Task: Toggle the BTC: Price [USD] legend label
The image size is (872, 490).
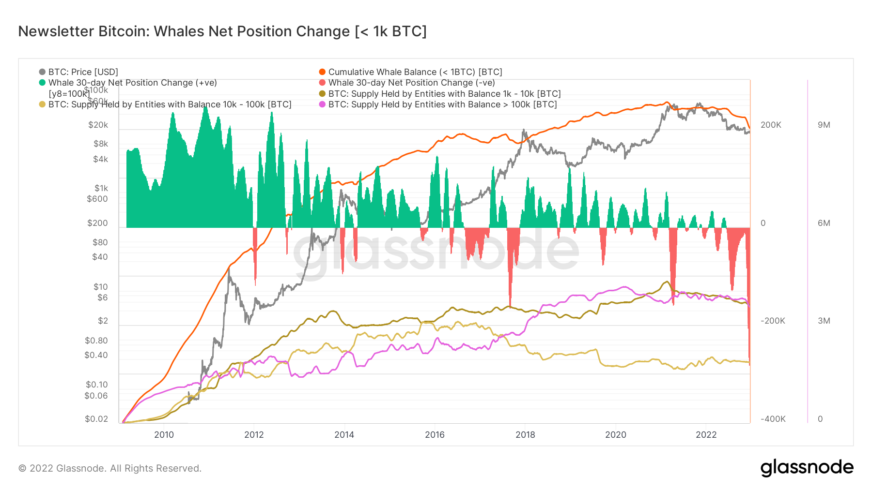Action: [x=83, y=72]
